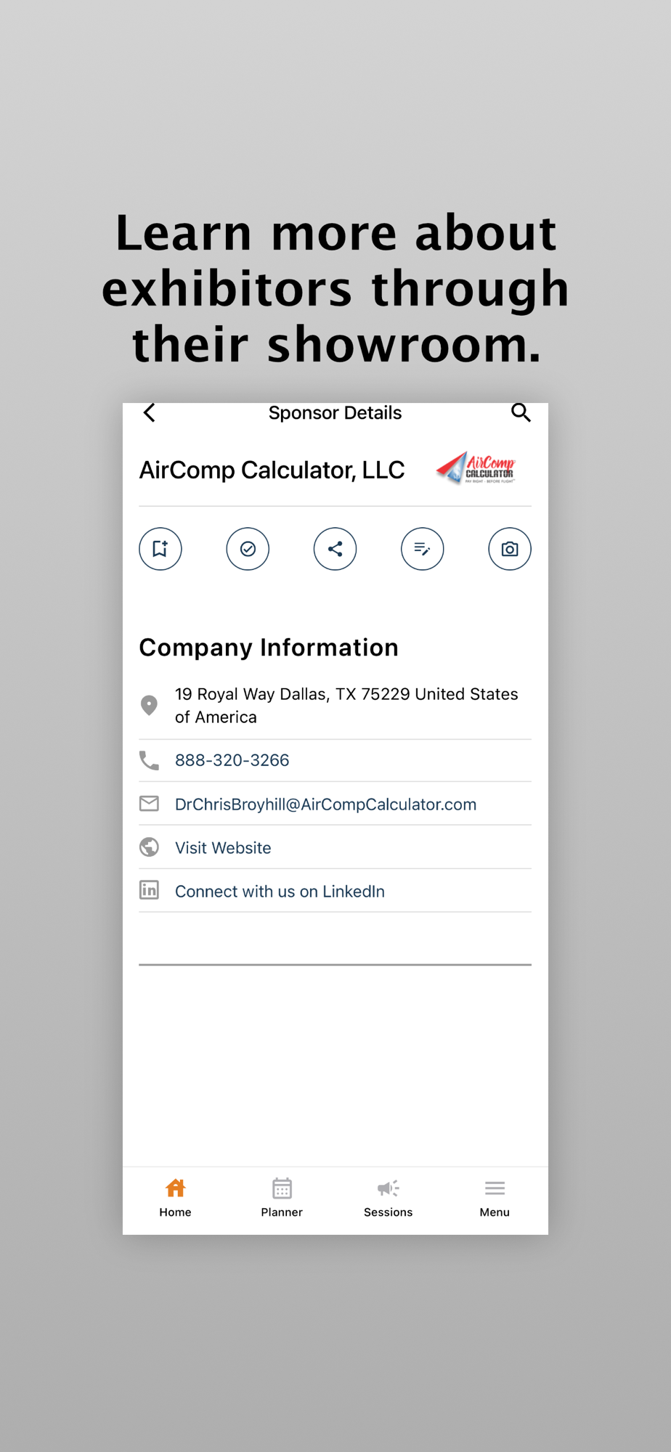Switch to the Home tab
Image resolution: width=671 pixels, height=1452 pixels.
point(175,1198)
